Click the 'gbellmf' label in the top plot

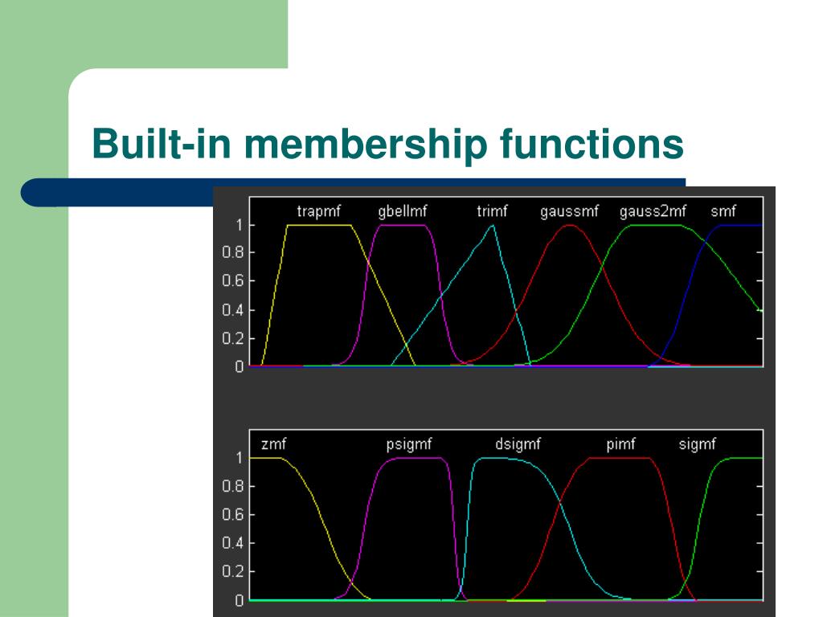(x=403, y=212)
